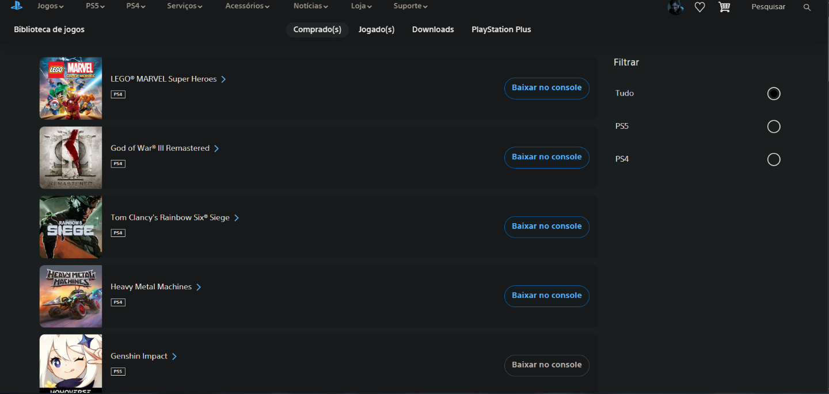Expand the Jogos menu dropdown
The height and width of the screenshot is (394, 829).
pyautogui.click(x=51, y=6)
